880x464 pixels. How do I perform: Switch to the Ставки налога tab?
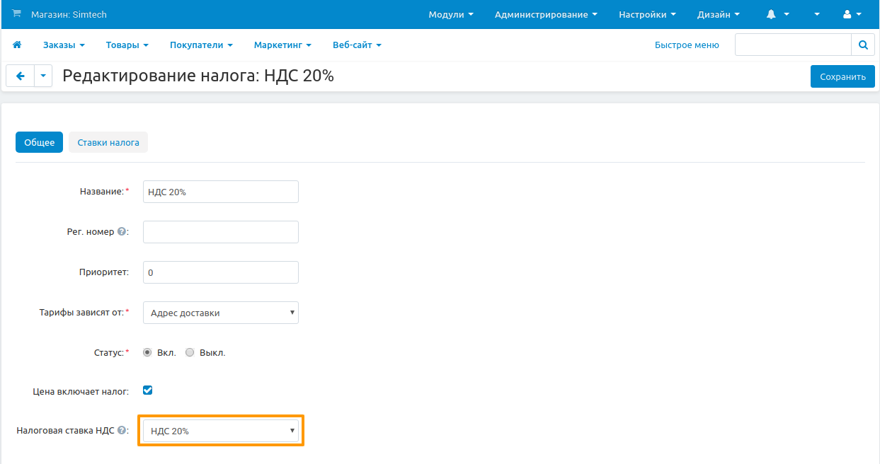(108, 142)
